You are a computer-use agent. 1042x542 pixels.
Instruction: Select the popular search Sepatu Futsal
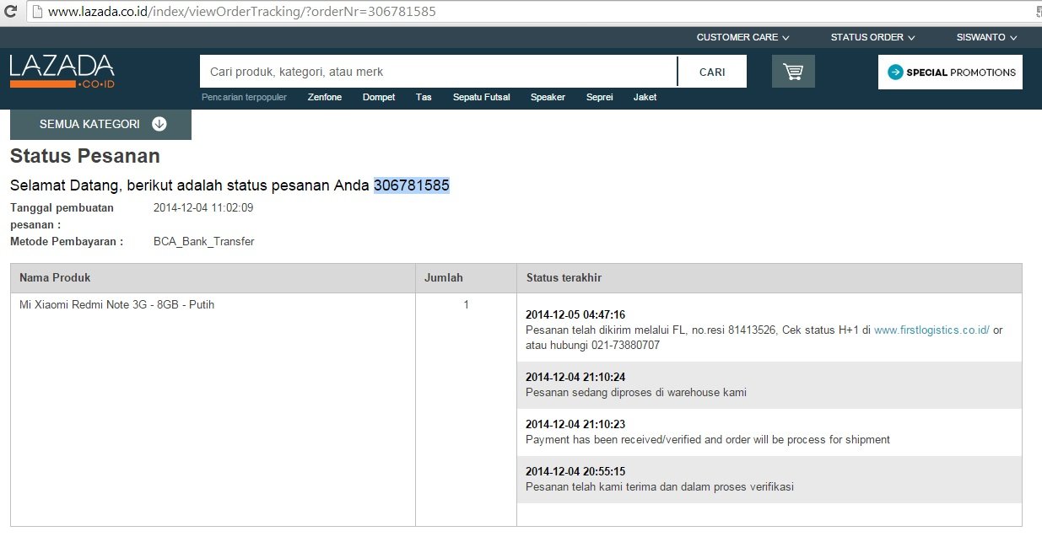point(481,97)
